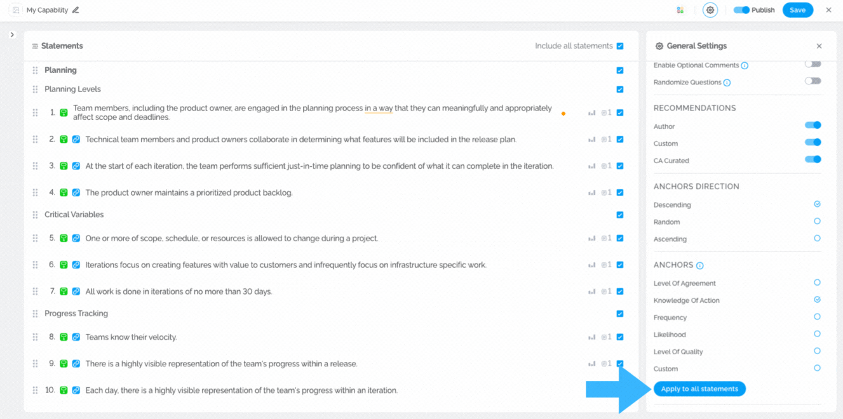Disable the CA Curated recommendations toggle
This screenshot has height=419, width=843.
click(x=813, y=160)
